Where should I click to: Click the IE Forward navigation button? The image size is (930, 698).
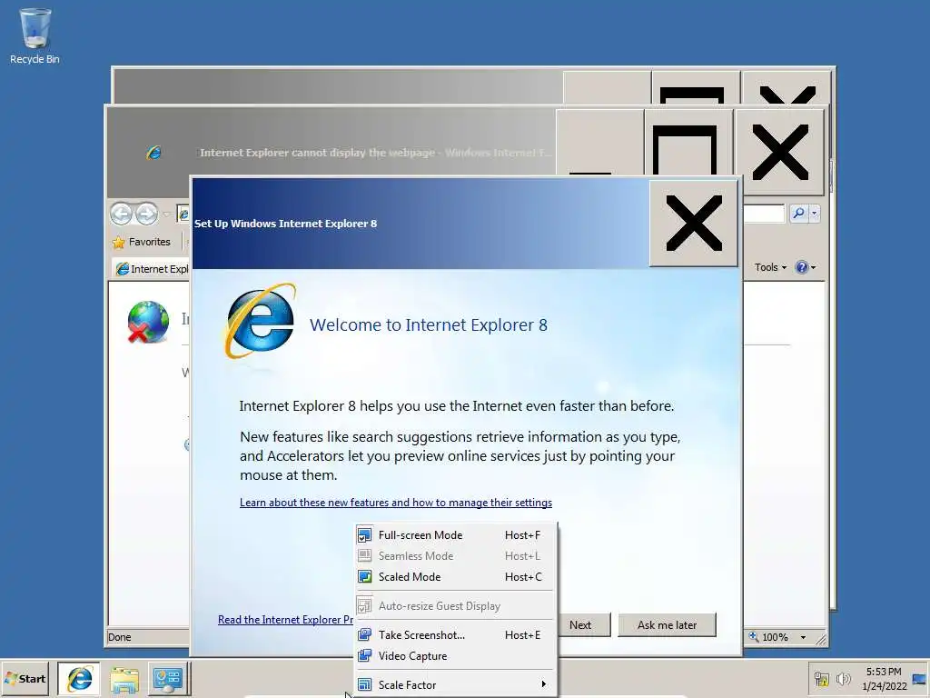point(146,214)
